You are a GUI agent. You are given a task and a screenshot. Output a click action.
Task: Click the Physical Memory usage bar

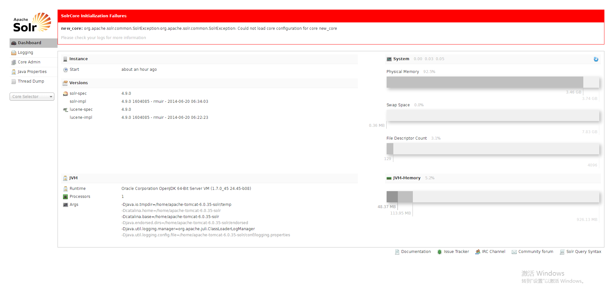pyautogui.click(x=493, y=82)
